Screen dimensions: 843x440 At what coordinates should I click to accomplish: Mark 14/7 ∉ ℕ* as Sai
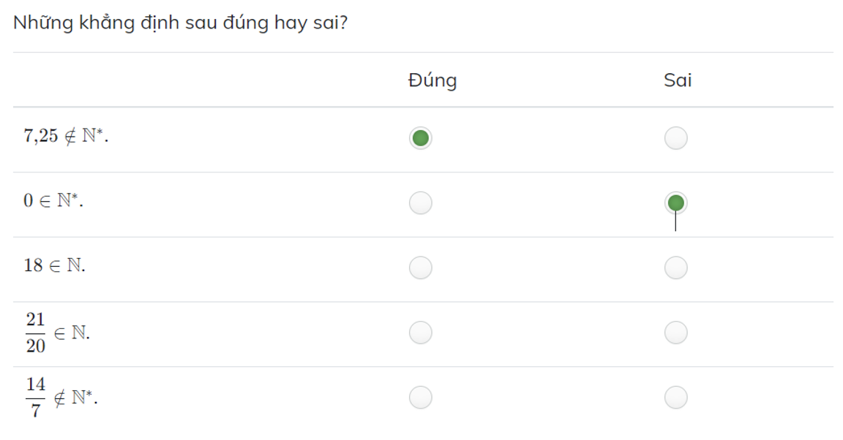click(675, 397)
